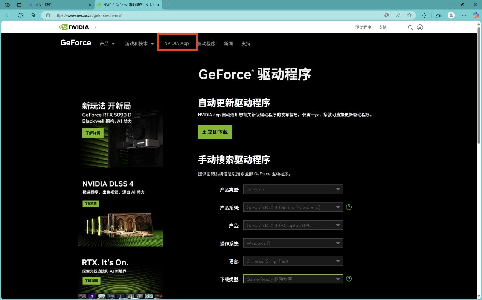
Task: Open the 产品系列 dropdown
Action: pyautogui.click(x=293, y=207)
